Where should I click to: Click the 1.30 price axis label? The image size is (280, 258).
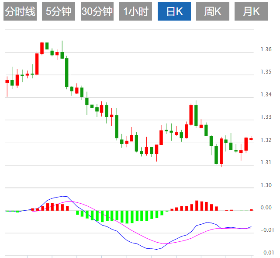coord(266,185)
